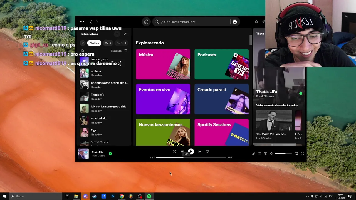356x200 pixels.
Task: Open Google Chrome from the taskbar
Action: (122, 196)
